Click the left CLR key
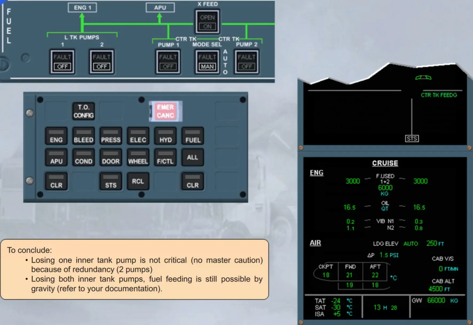The width and height of the screenshot is (473, 325). [x=56, y=182]
